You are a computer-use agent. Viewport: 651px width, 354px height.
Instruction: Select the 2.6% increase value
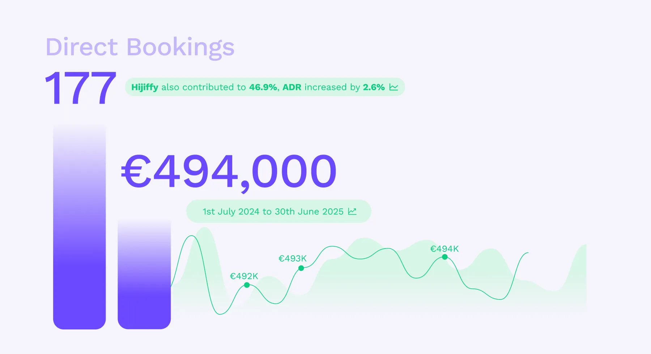[374, 87]
